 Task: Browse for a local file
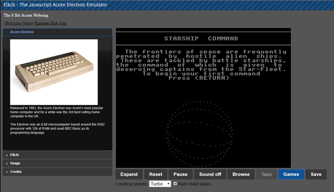point(241,174)
